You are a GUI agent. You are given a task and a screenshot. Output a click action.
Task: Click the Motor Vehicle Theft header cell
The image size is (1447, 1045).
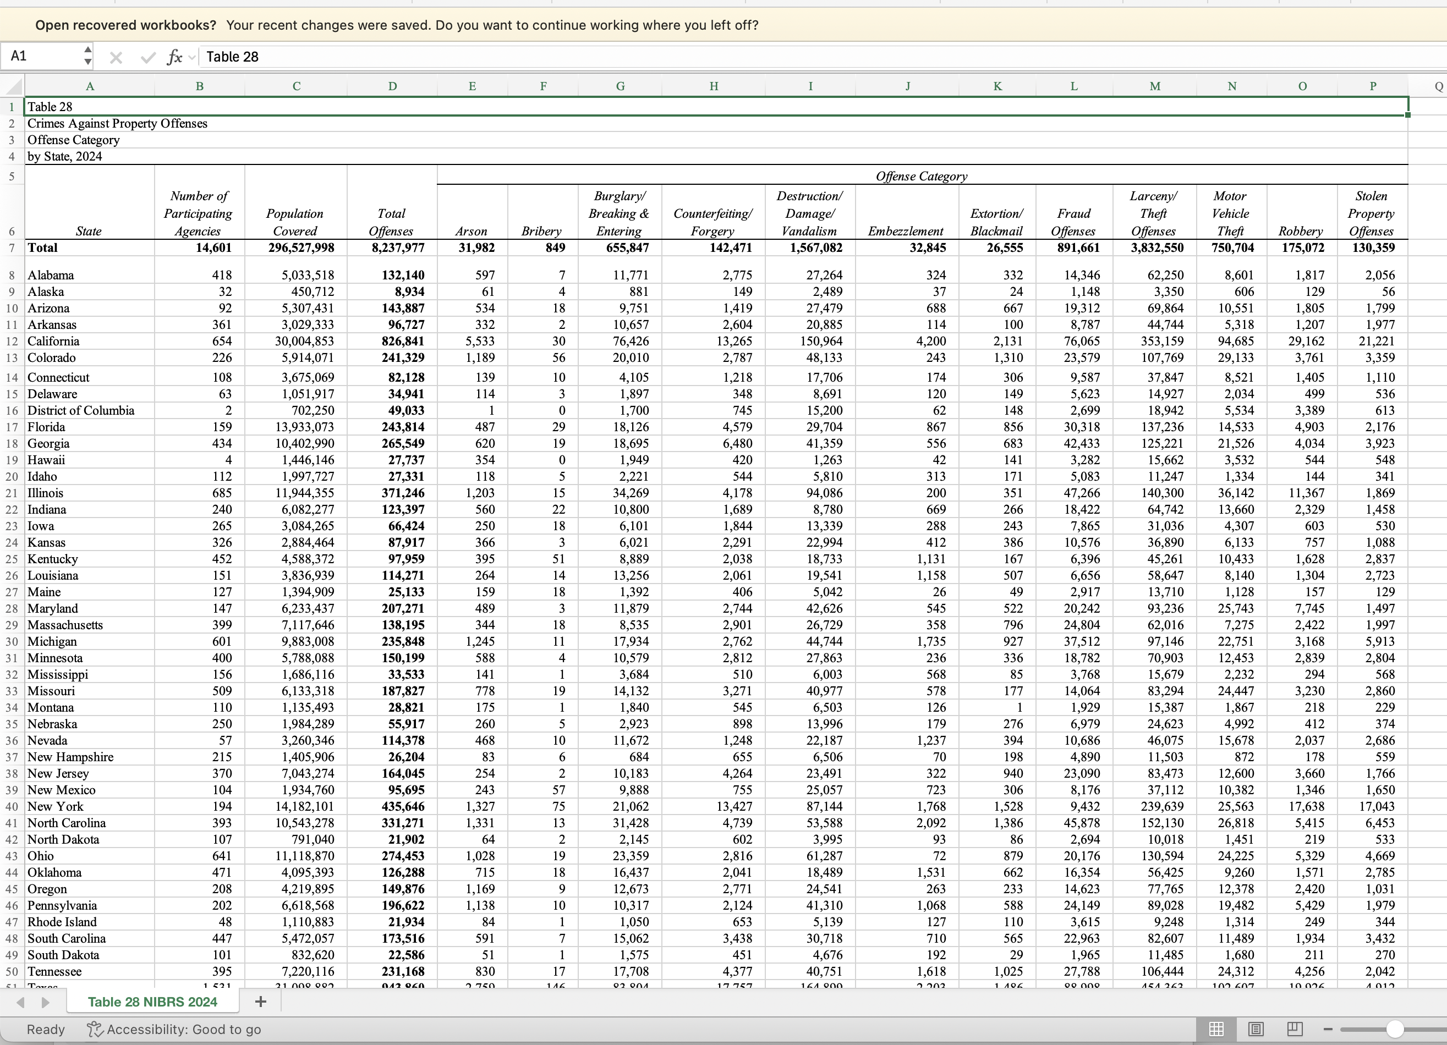pos(1231,213)
